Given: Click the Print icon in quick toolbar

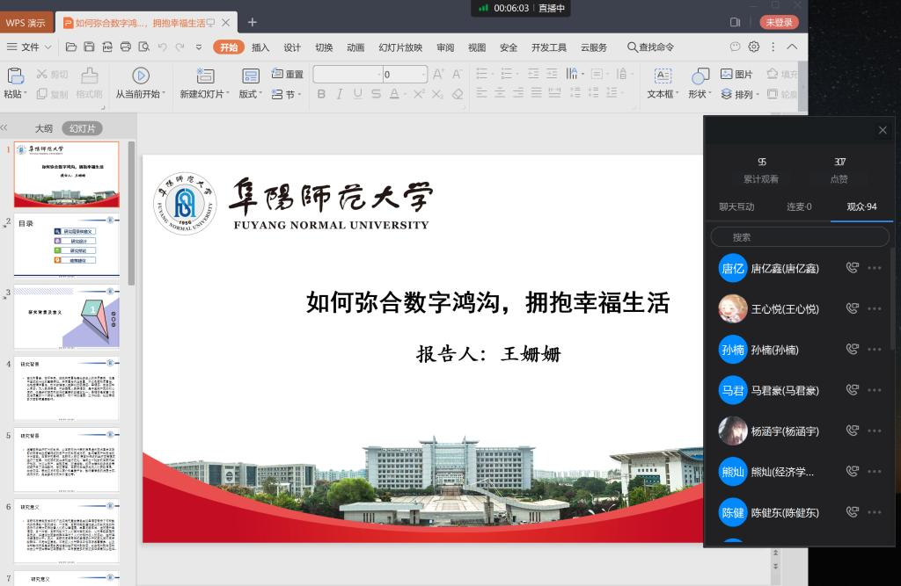Looking at the screenshot, I should tap(125, 47).
